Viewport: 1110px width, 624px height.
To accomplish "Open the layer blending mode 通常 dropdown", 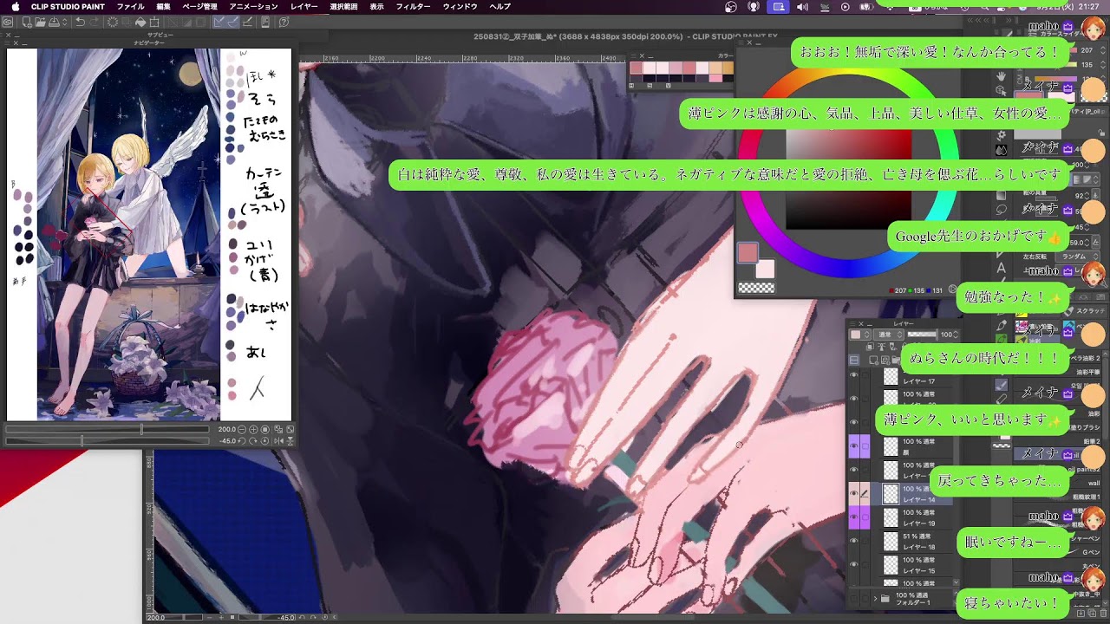I will pyautogui.click(x=889, y=335).
